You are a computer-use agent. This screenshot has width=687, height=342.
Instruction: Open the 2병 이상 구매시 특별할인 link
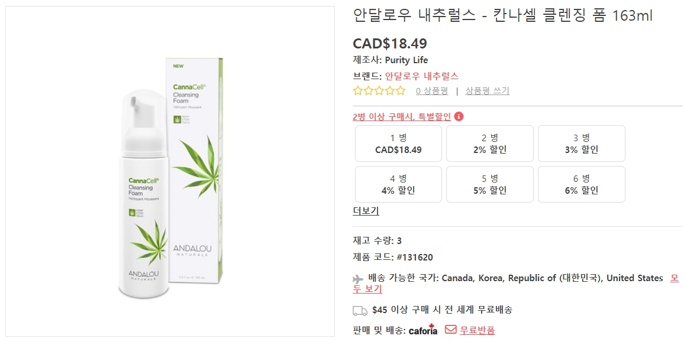click(401, 116)
